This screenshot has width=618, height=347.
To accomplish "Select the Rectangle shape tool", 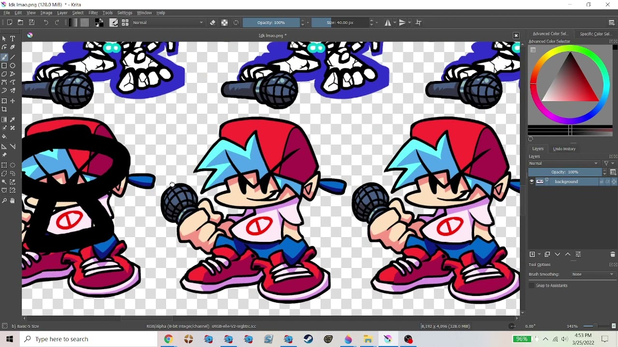I will (x=4, y=66).
